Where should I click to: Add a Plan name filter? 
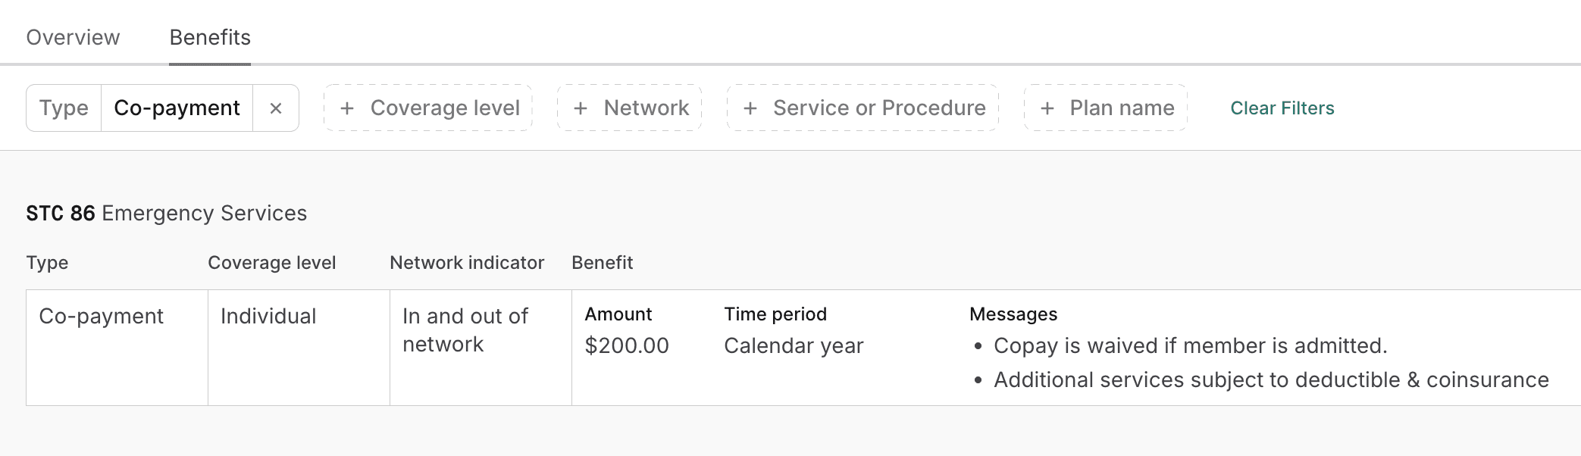1105,108
